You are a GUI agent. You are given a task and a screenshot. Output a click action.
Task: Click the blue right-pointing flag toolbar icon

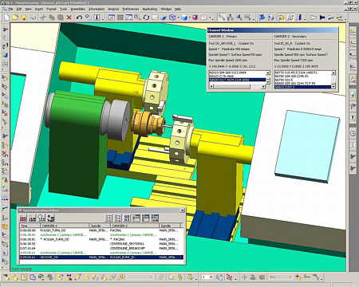coord(322,18)
